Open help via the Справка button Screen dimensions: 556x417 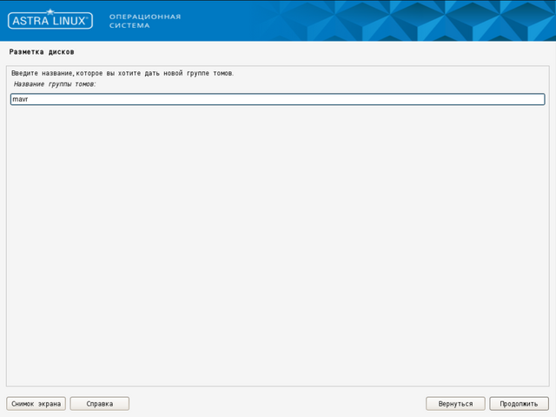tap(99, 404)
